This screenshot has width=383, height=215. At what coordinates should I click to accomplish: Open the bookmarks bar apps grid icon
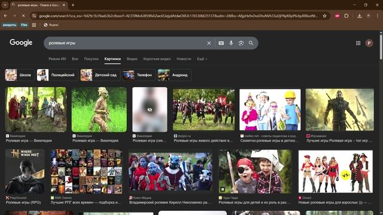(x=34, y=25)
